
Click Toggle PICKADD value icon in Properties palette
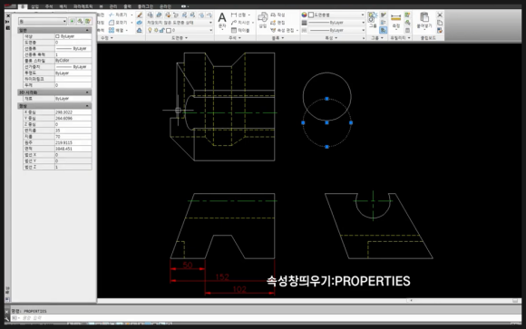tap(73, 21)
